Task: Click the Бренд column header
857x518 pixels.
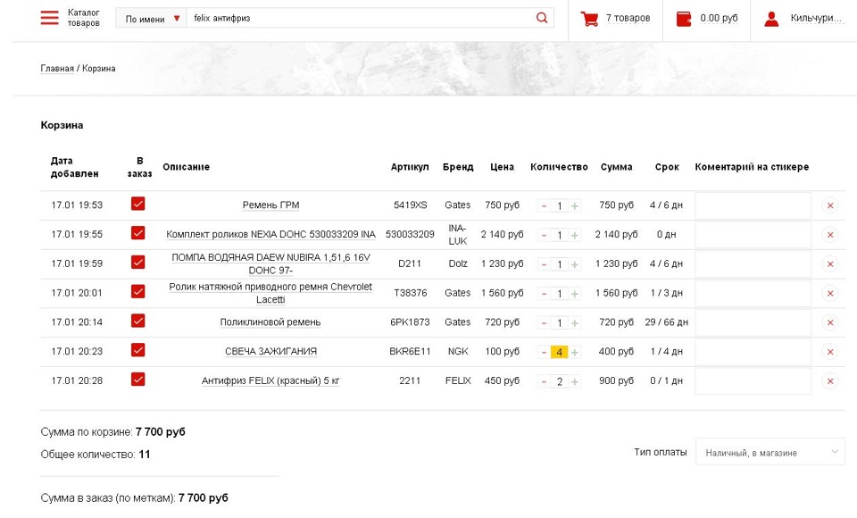Action: (458, 167)
